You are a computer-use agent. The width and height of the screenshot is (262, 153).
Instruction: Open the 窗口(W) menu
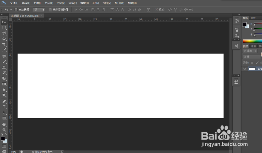point(119,3)
